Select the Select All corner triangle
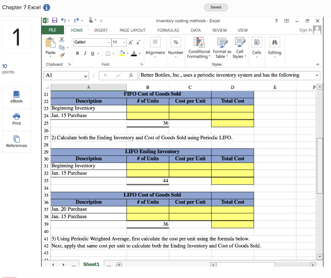Image resolution: width=331 pixels, height=278 pixels. (47, 87)
